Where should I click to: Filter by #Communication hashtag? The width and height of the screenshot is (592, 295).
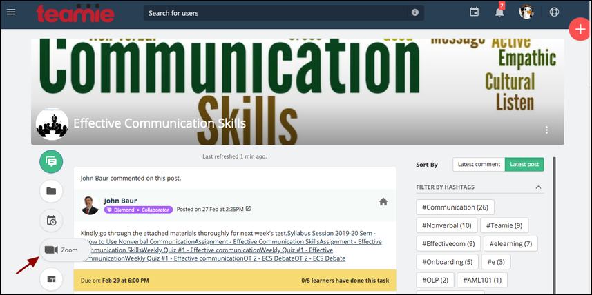455,207
